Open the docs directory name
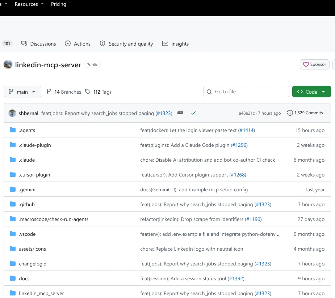 click(24, 278)
